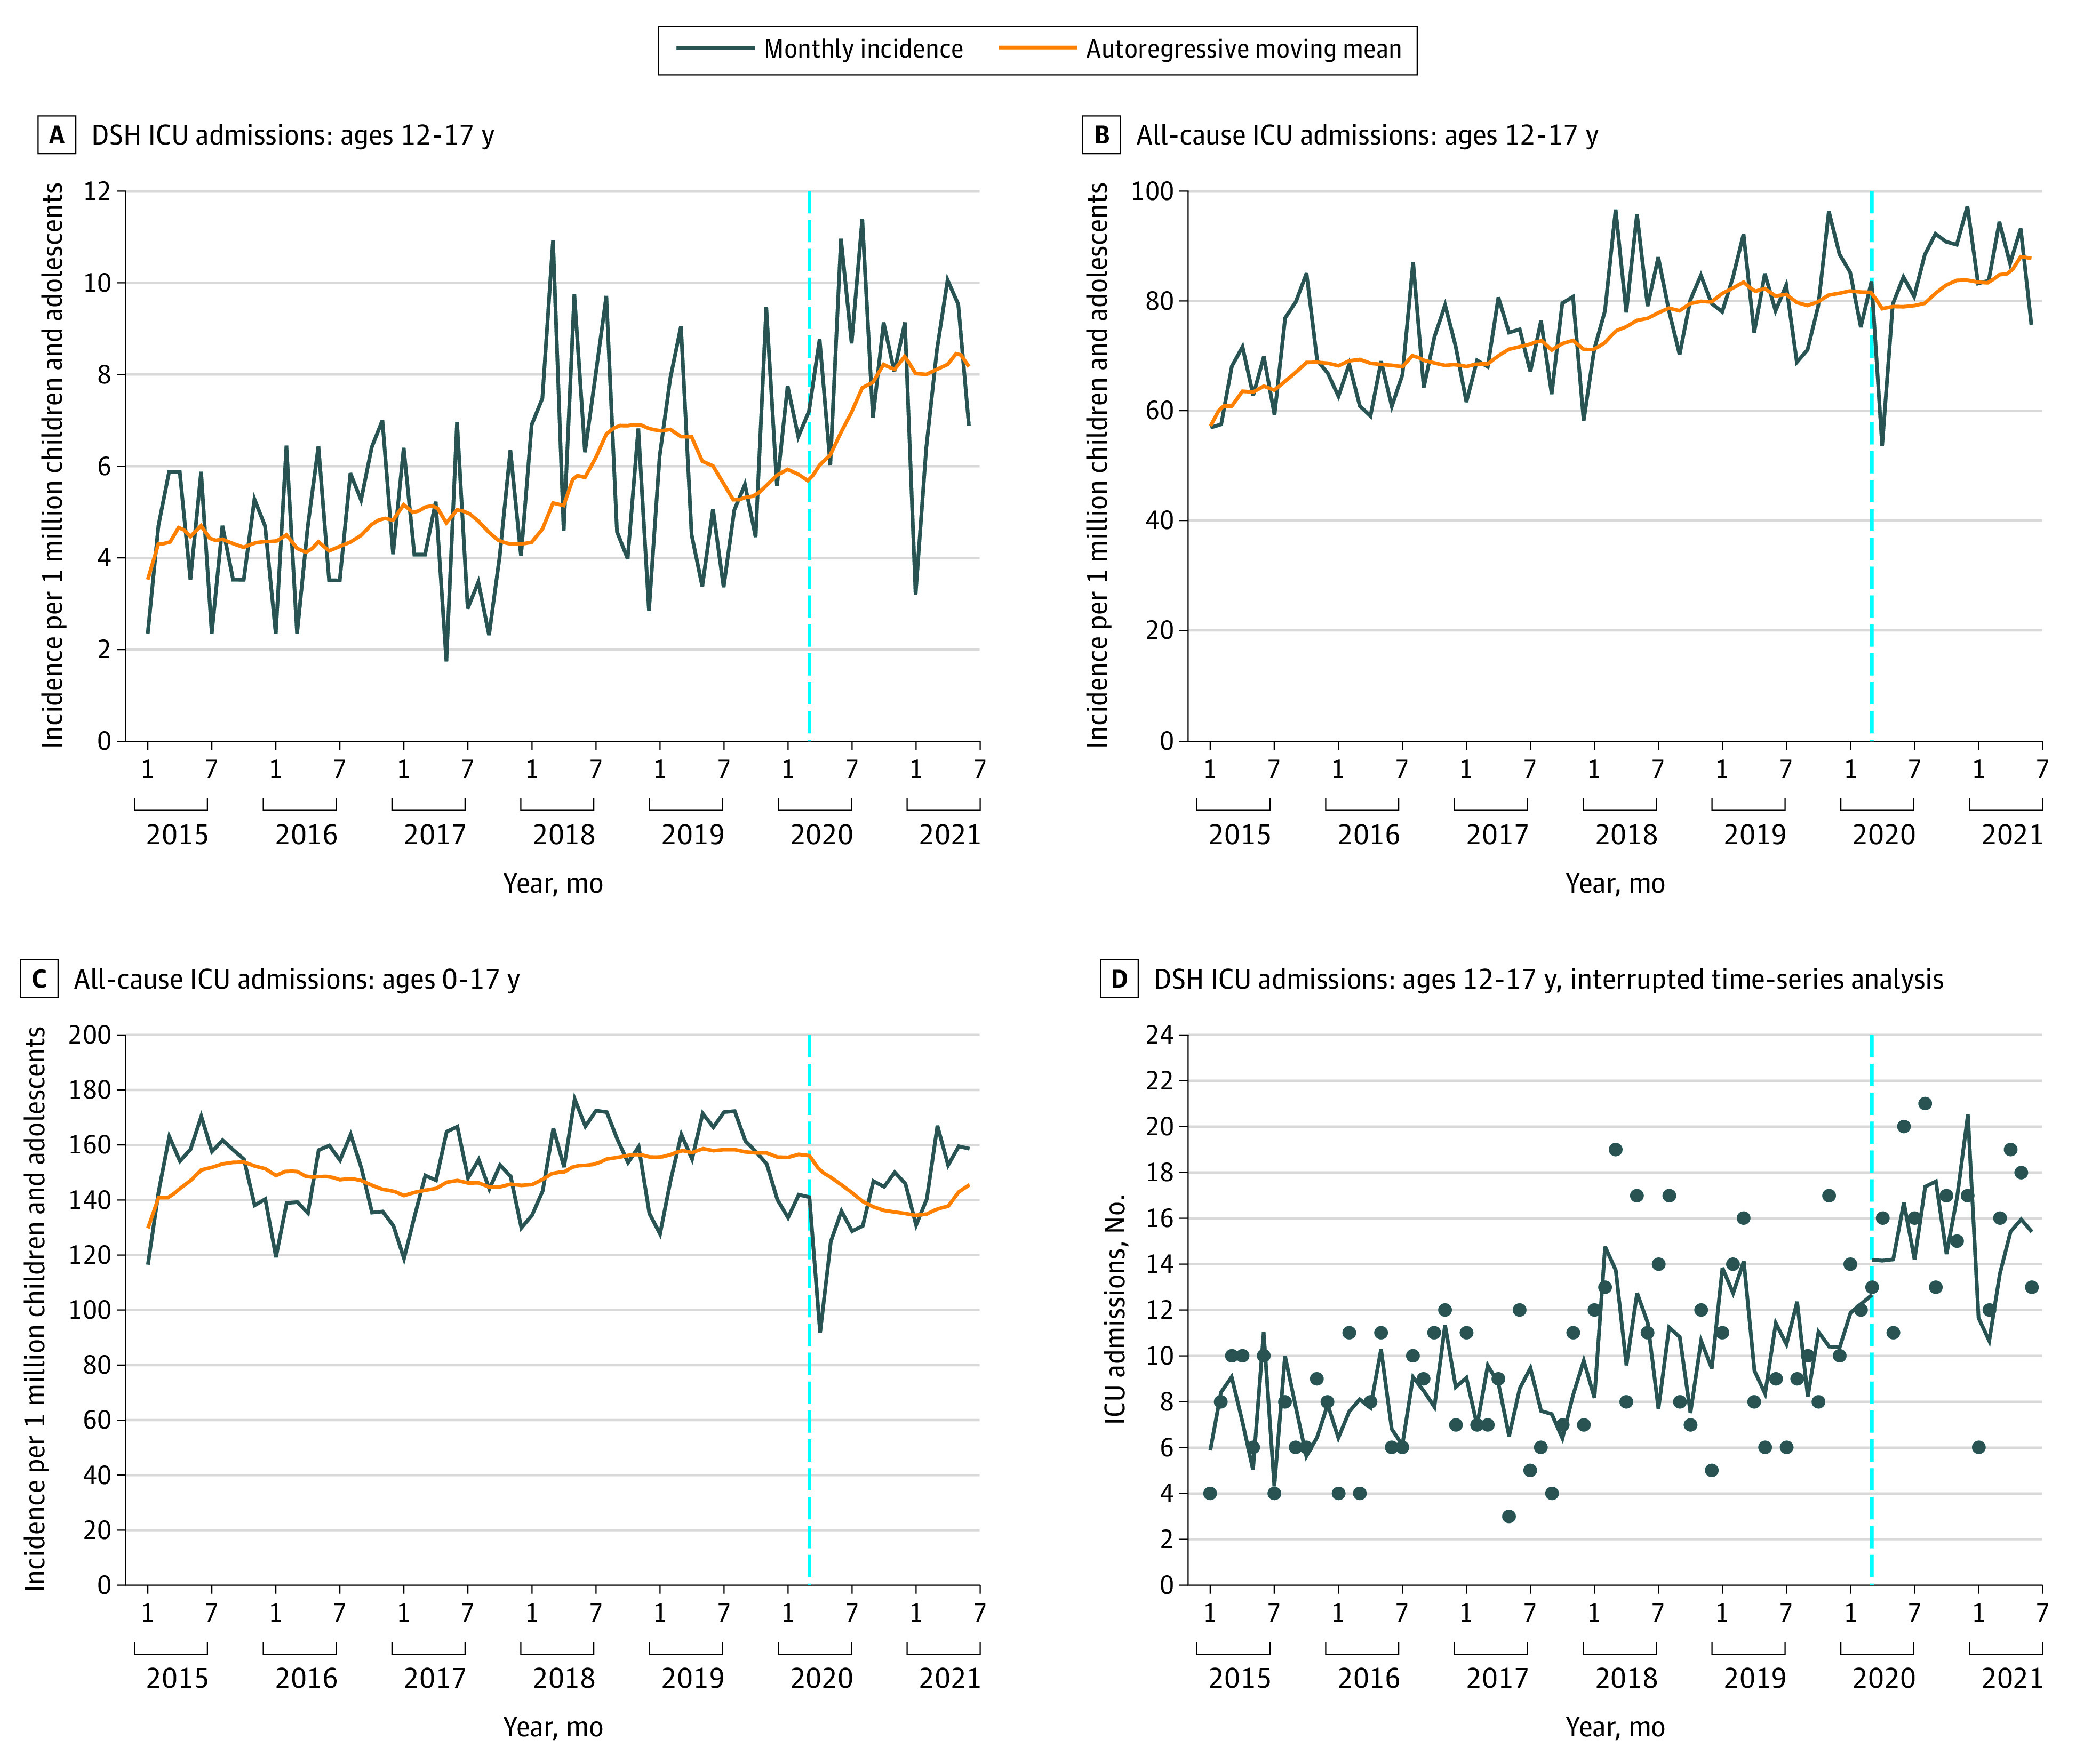
Task: Click the y-axis value 12 in panel A
Action: (97, 191)
